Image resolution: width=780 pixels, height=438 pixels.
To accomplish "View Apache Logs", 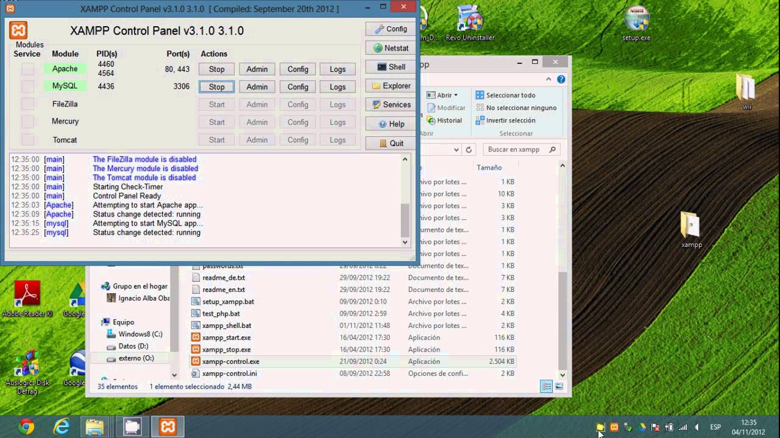I will click(338, 69).
